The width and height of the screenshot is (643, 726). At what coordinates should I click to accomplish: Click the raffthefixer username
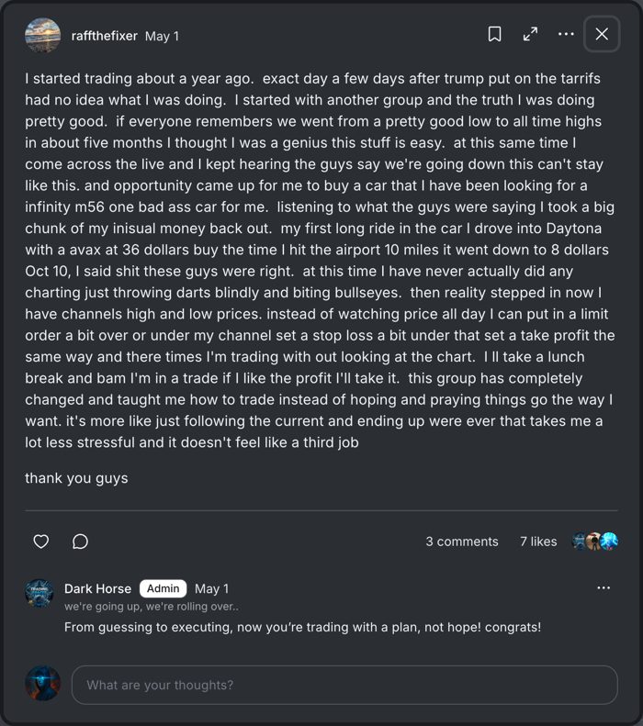[x=104, y=36]
